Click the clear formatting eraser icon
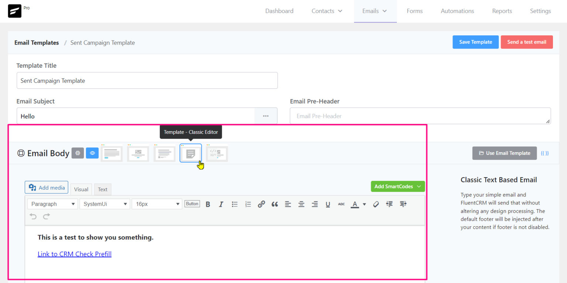The height and width of the screenshot is (283, 567). [376, 204]
